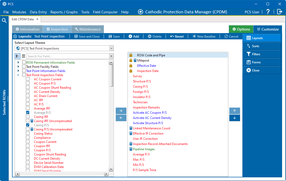Screen dimensions: 286x181
Task: Switch to grouped tree view icon
Action: [17, 56]
